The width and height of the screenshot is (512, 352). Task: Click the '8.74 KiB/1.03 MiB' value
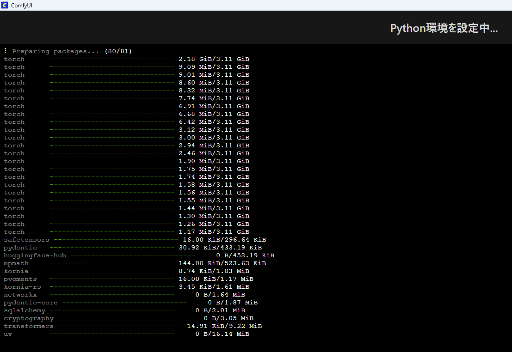point(214,271)
